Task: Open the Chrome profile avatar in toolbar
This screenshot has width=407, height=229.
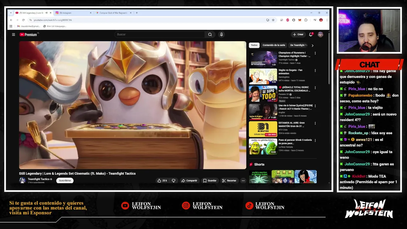Action: (x=321, y=20)
